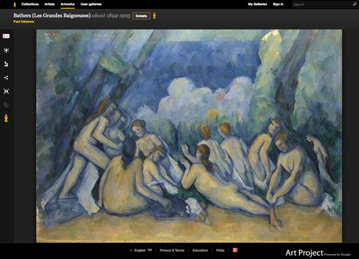
Task: Click the search magnifier icon
Action: pyautogui.click(x=355, y=4)
